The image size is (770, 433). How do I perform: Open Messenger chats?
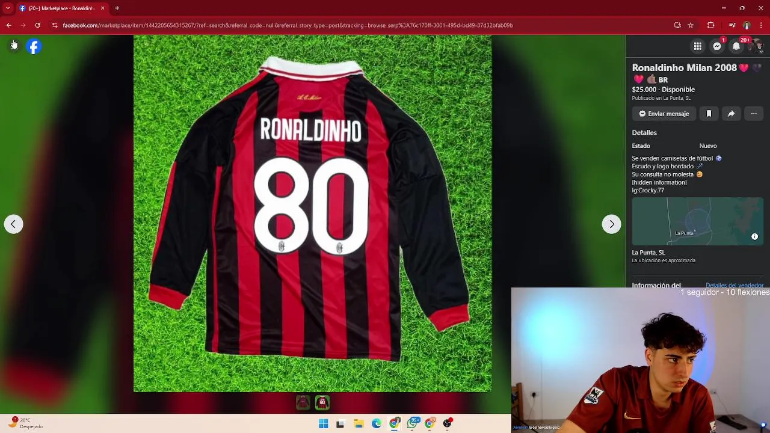[x=717, y=46]
